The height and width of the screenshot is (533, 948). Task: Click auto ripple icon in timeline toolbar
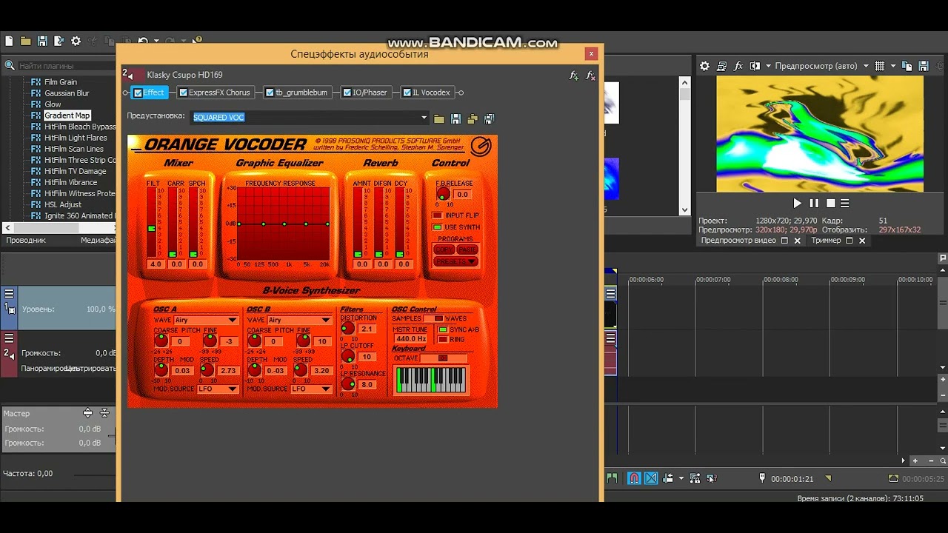pyautogui.click(x=669, y=478)
